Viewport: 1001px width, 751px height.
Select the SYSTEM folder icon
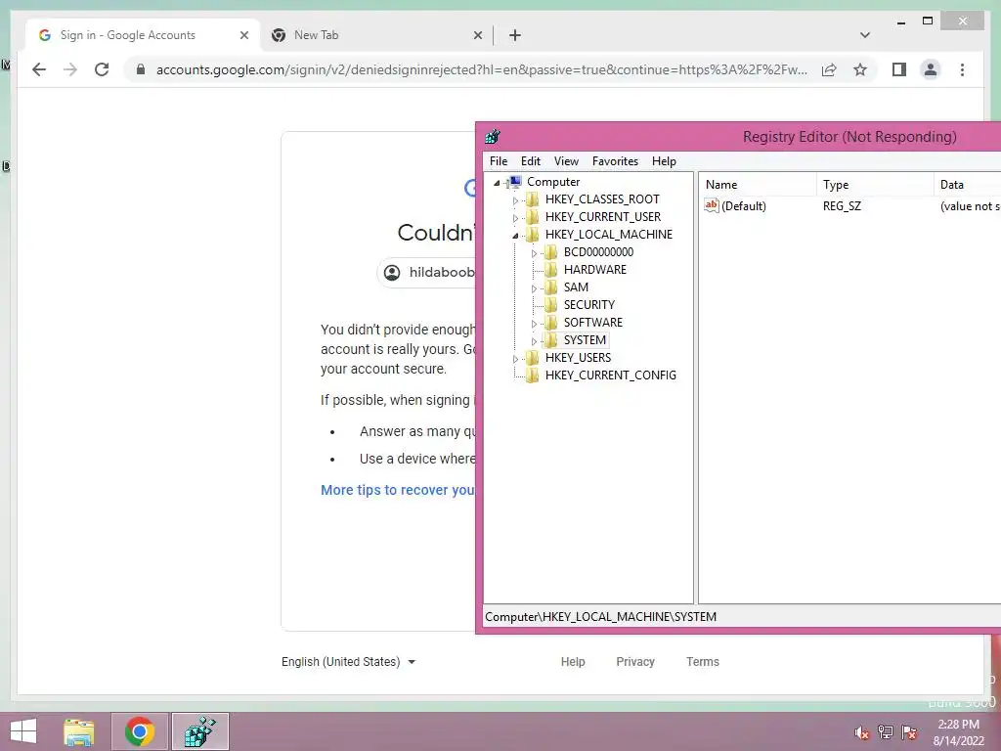pyautogui.click(x=550, y=339)
